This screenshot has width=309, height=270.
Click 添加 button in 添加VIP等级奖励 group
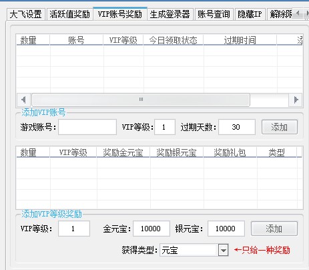click(274, 229)
